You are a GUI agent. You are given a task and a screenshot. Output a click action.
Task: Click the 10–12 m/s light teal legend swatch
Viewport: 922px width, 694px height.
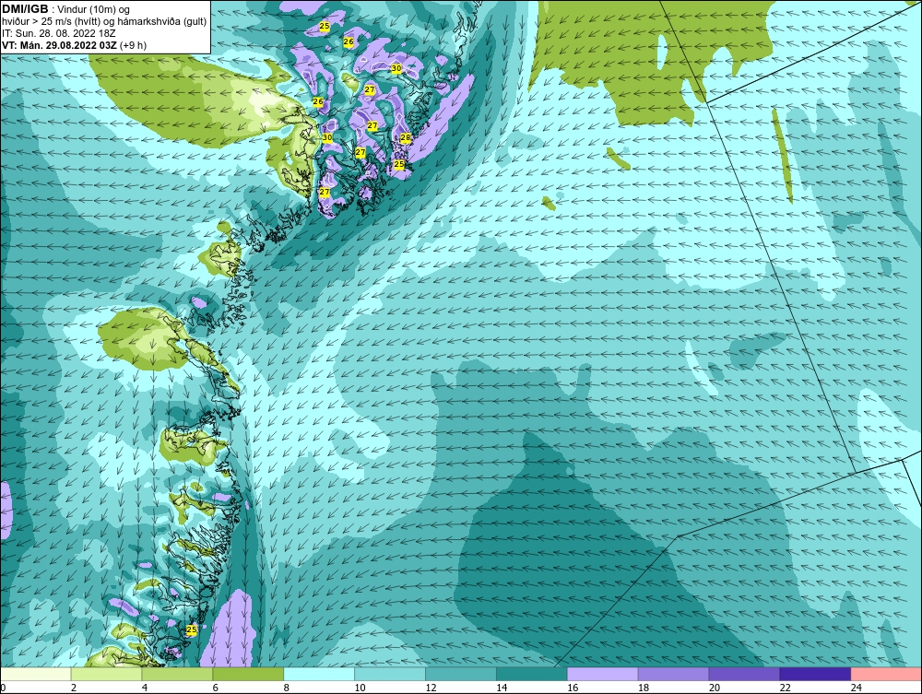pos(390,674)
